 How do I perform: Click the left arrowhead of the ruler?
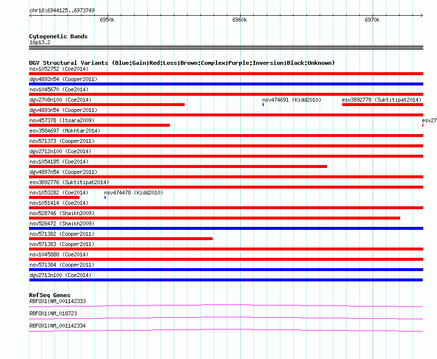coord(30,16)
